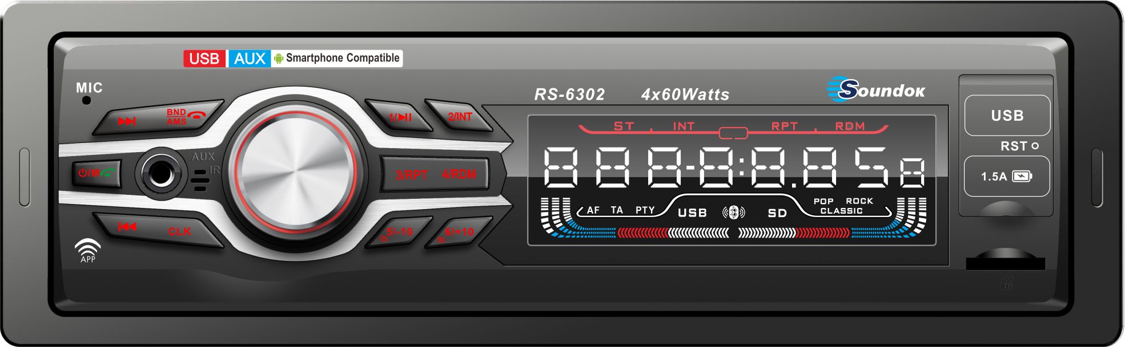The width and height of the screenshot is (1125, 347).
Task: Click the Soundok brand logo
Action: click(x=875, y=90)
